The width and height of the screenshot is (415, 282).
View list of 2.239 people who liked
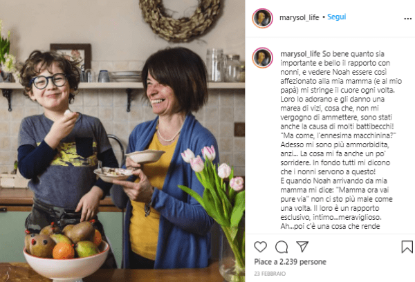tap(290, 262)
